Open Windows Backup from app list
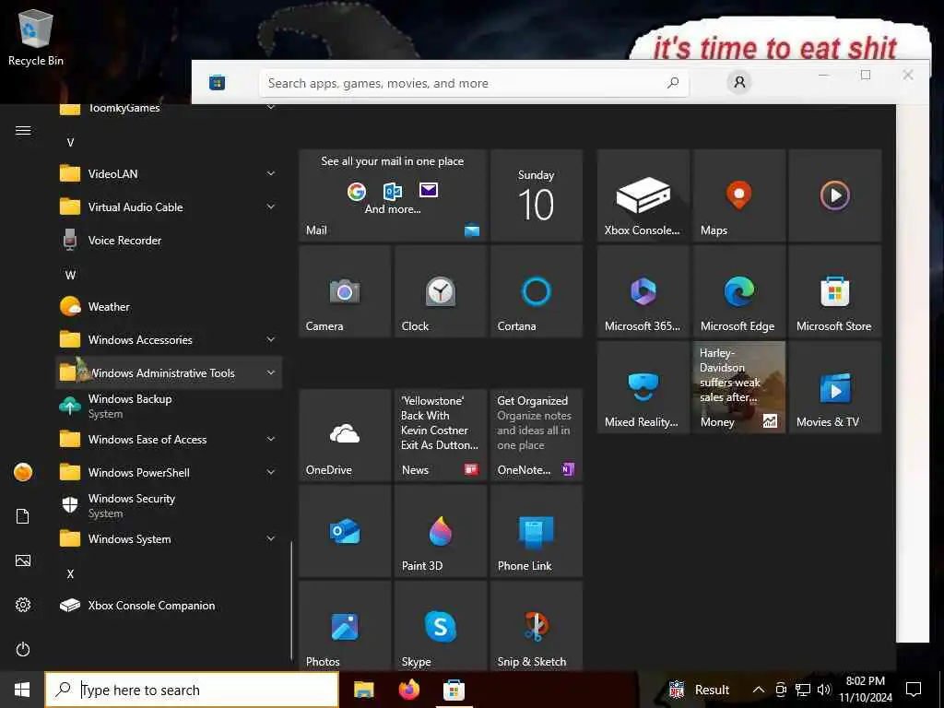This screenshot has width=944, height=708. coord(169,407)
